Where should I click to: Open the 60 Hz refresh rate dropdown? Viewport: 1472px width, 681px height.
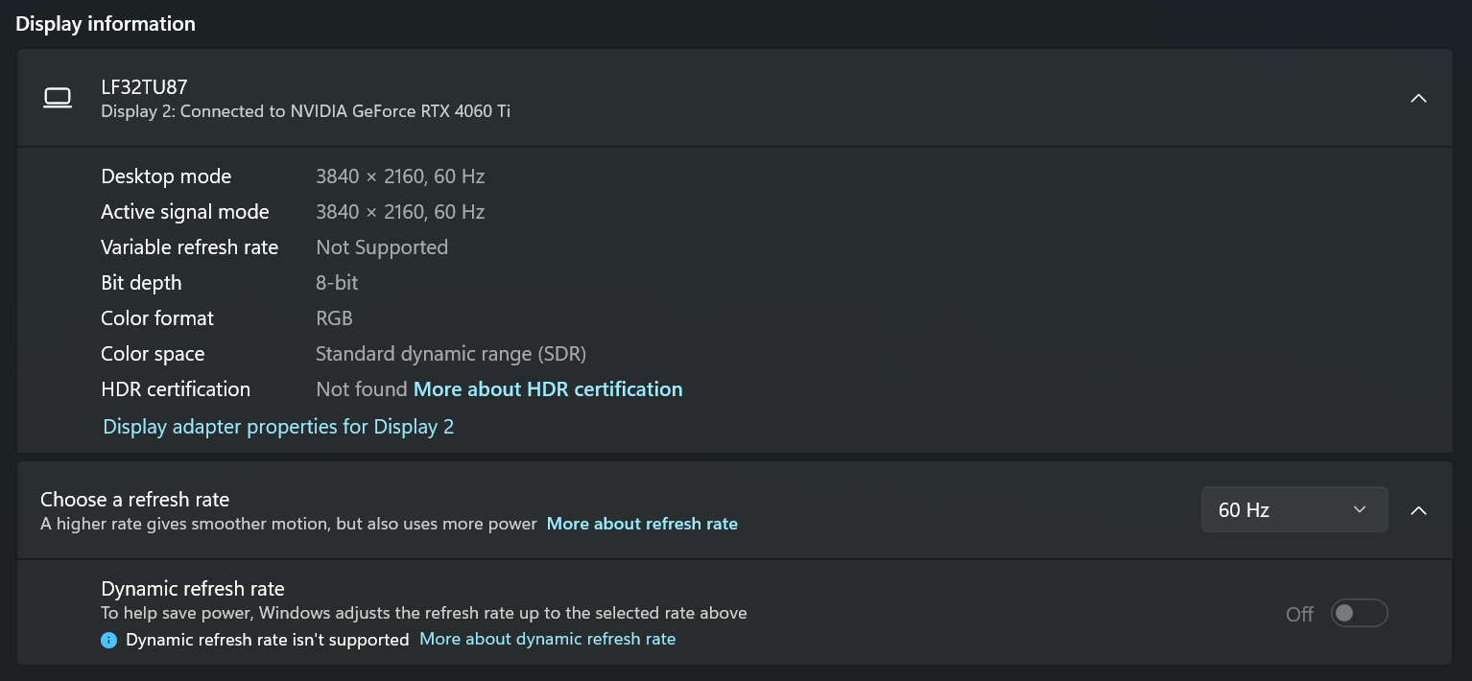pyautogui.click(x=1294, y=509)
